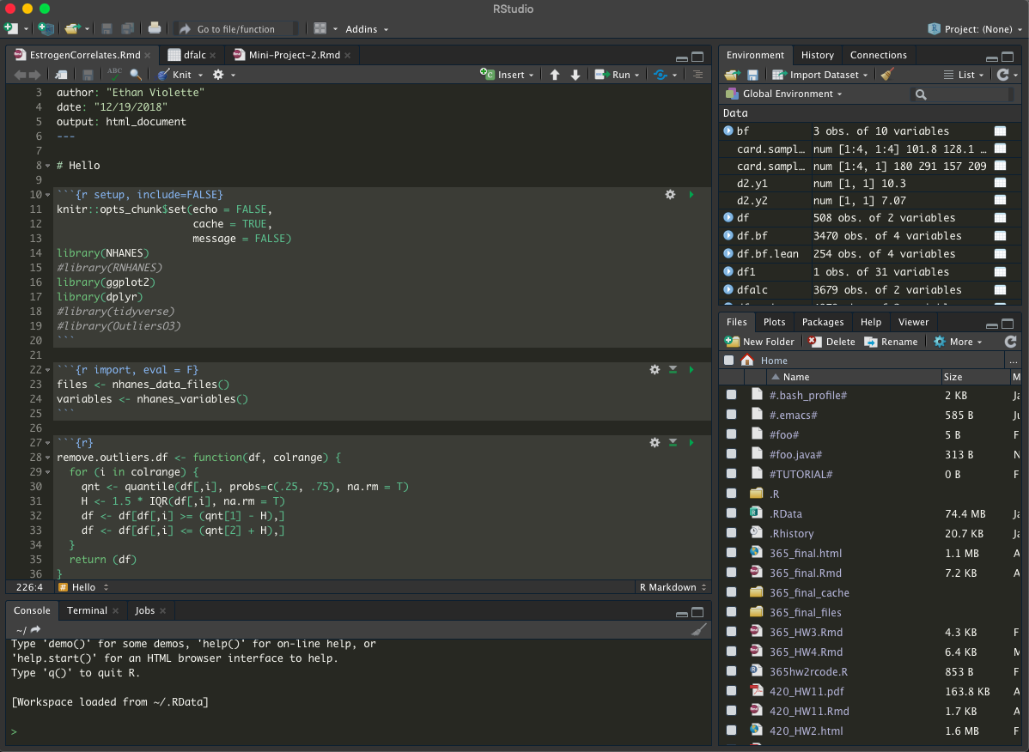Click Show in new window icon in editor
Viewport: 1029px width, 752px height.
61,75
